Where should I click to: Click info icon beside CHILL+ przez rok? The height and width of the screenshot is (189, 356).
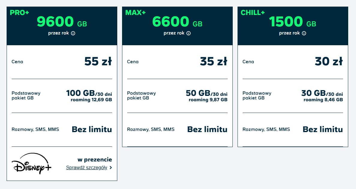pos(304,33)
